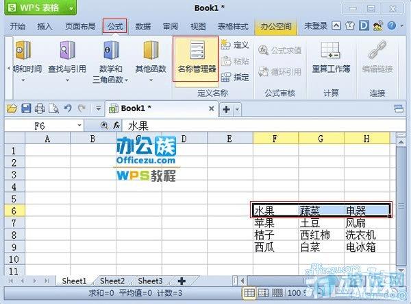Open help dropdown arrow next to question mark
This screenshot has height=304, width=411.
click(401, 25)
